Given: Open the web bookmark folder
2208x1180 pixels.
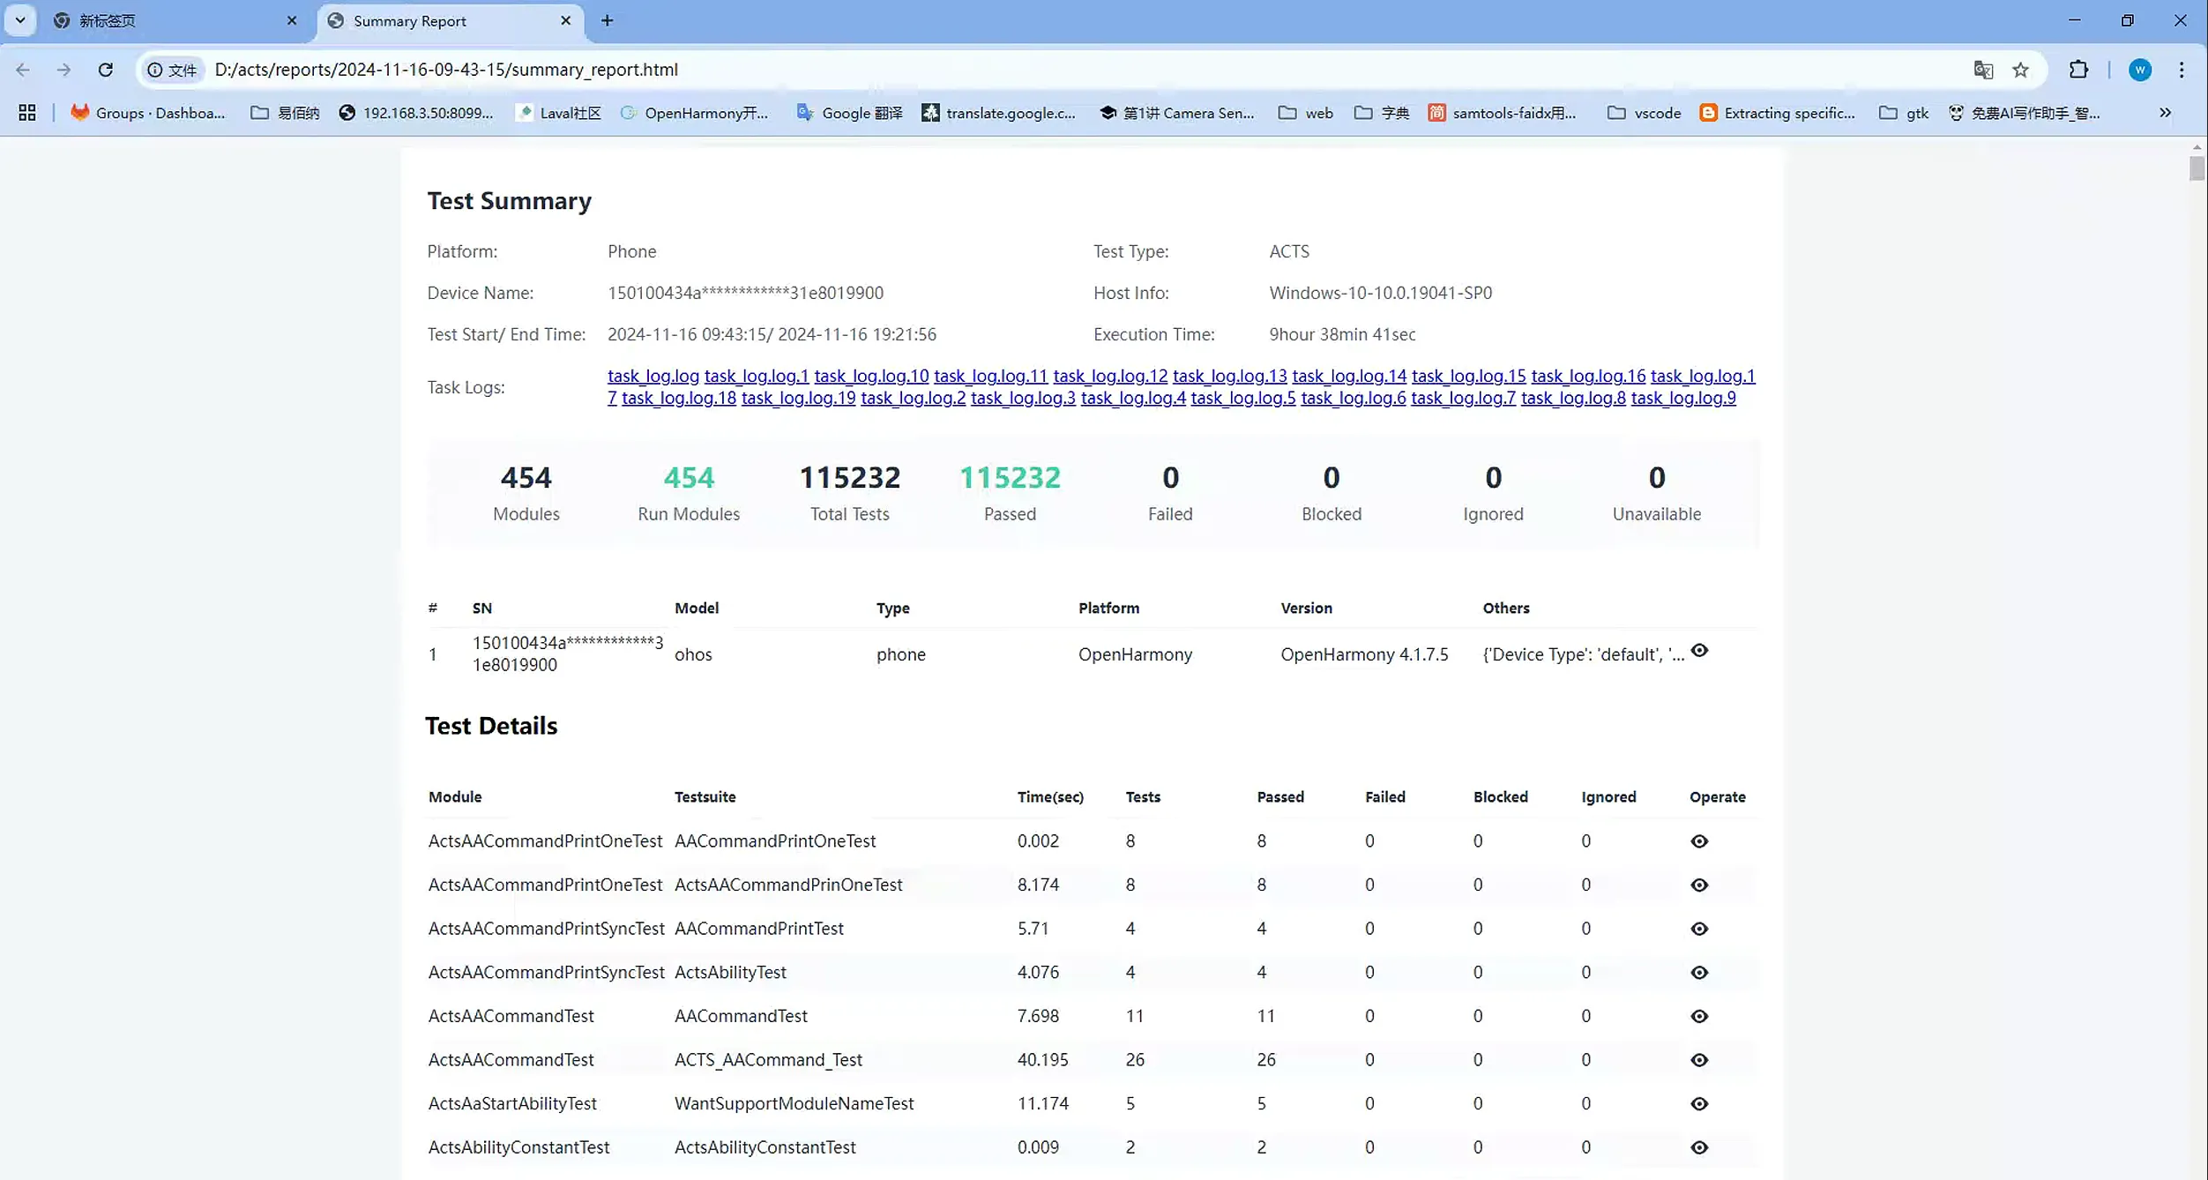Looking at the screenshot, I should (x=1306, y=113).
